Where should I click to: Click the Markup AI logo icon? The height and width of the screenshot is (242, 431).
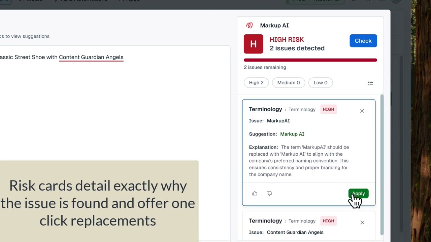click(249, 26)
